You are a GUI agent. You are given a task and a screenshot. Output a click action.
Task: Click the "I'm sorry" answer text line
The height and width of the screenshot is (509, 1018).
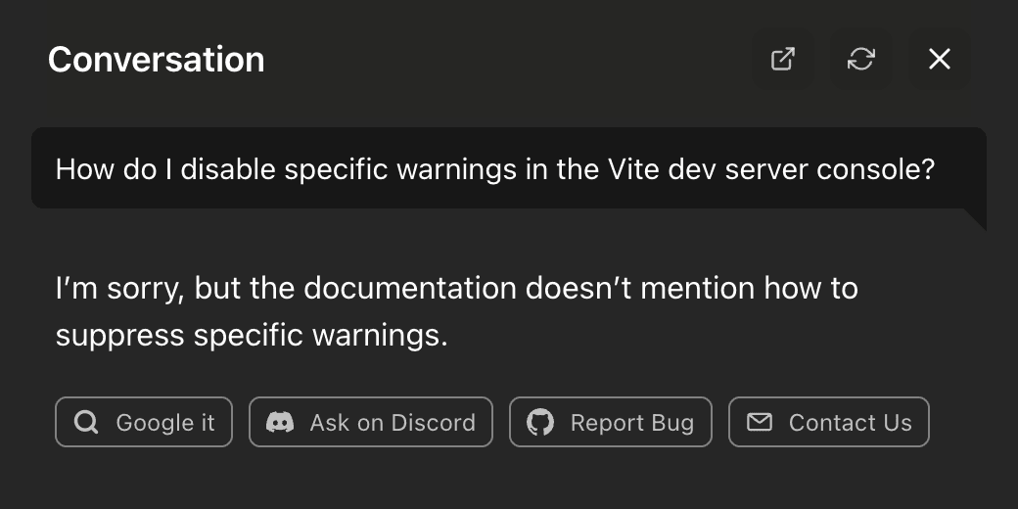pos(456,289)
